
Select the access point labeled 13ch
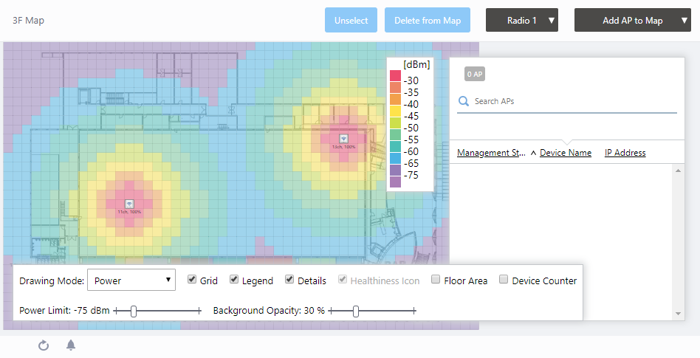coord(343,139)
